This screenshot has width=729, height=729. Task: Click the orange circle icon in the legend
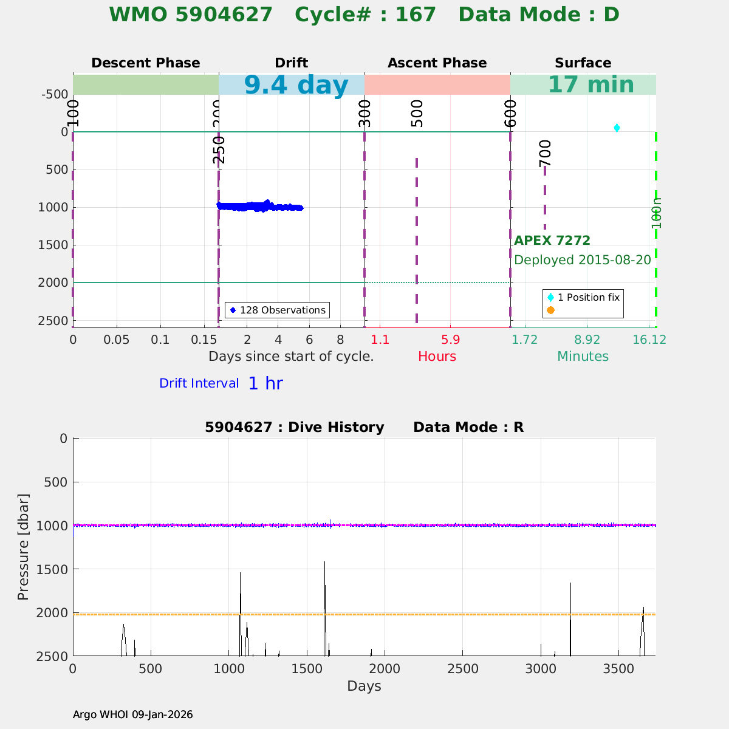550,310
